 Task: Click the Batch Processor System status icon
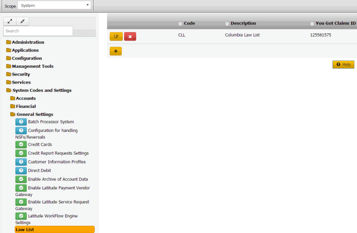pos(21,122)
